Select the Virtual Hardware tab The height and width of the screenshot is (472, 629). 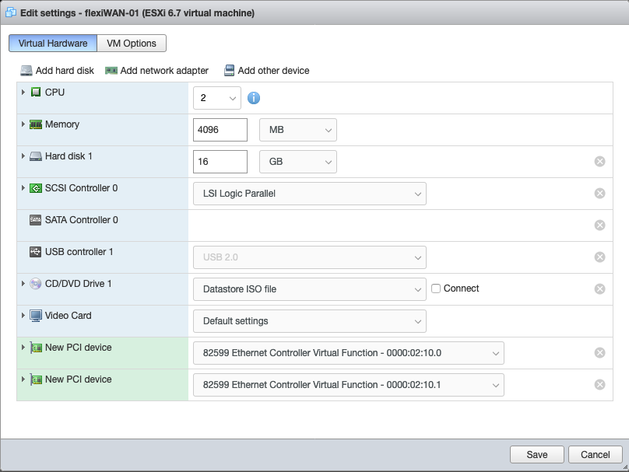(53, 44)
